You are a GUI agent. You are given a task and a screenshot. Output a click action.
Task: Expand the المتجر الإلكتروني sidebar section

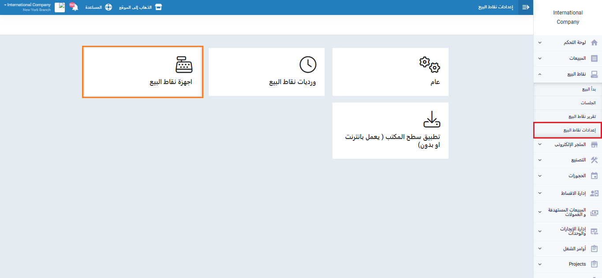pos(568,145)
